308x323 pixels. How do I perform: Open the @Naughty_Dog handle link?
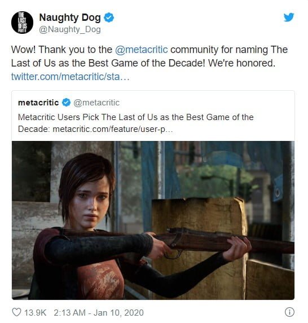(x=70, y=30)
